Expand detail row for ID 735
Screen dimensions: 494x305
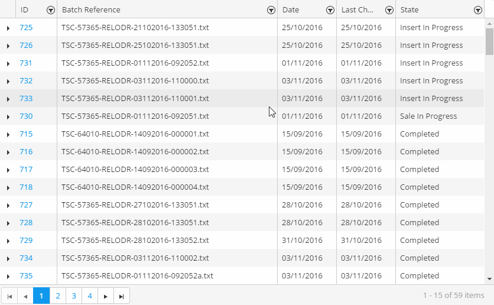[8, 276]
